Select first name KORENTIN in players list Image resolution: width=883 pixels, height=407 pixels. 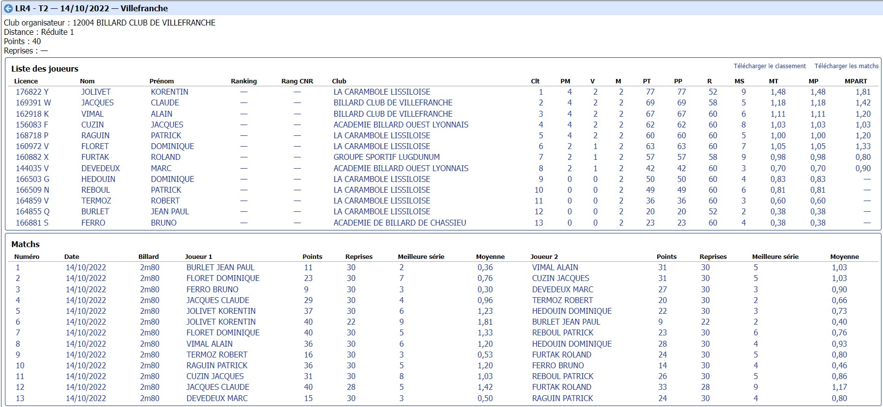click(169, 92)
